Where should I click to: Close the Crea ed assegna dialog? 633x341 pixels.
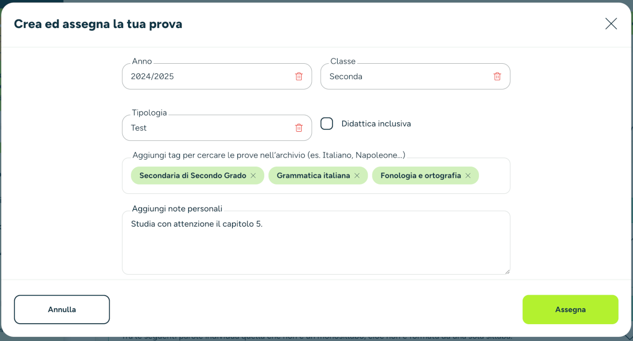[611, 24]
